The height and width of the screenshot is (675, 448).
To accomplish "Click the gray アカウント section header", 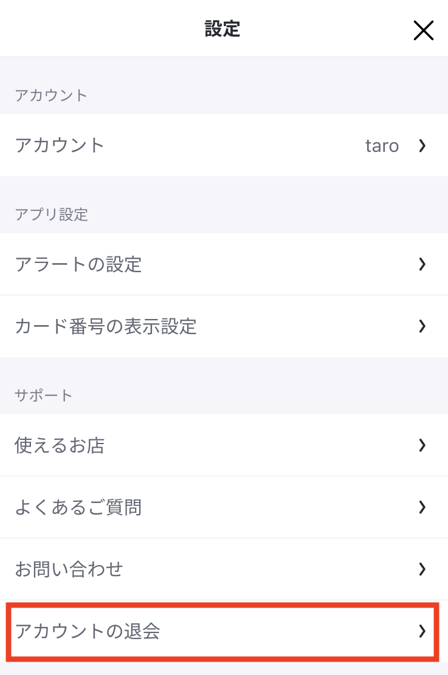I will tap(51, 95).
